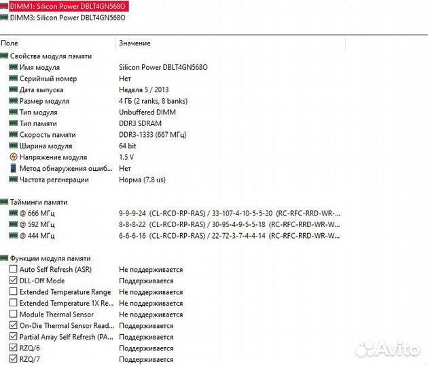This screenshot has height=366, width=428.
Task: Select Поддерживается value for RZQ/6
Action: (146, 348)
